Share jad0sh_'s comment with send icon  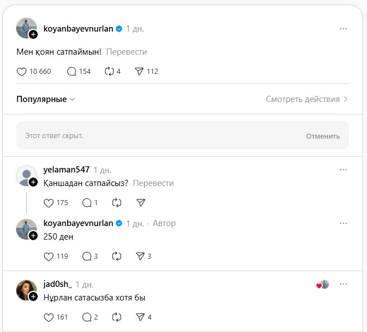coord(140,317)
